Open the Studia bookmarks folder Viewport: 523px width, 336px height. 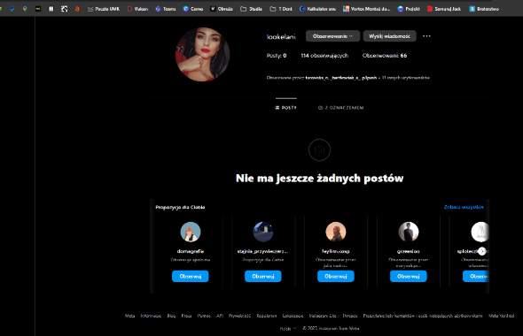coord(251,9)
